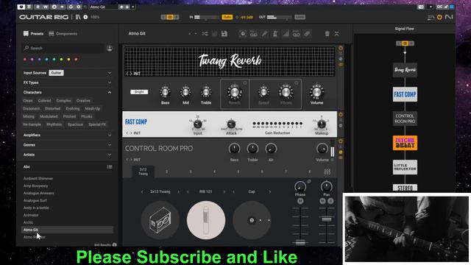Click the NI logo in top right
Image resolution: width=471 pixels, height=265 pixels.
point(449,17)
